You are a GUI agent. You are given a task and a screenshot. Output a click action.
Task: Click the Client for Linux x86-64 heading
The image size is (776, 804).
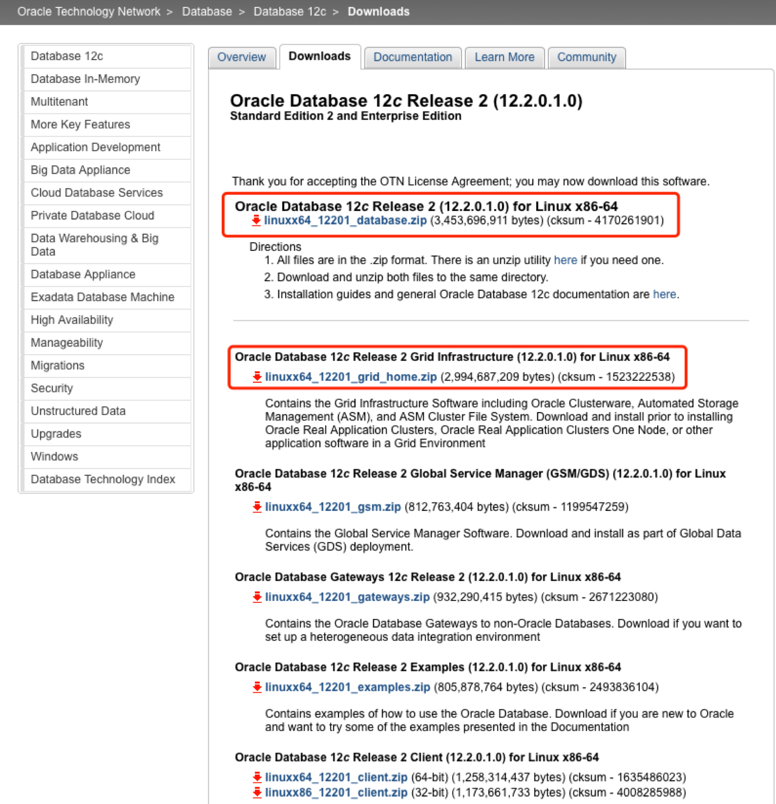click(x=417, y=757)
